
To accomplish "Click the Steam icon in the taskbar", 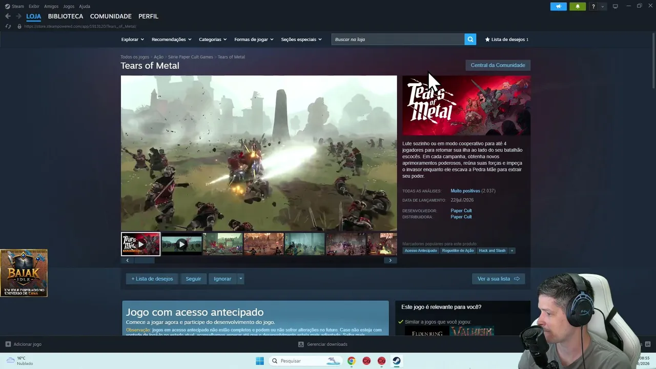I will click(397, 361).
